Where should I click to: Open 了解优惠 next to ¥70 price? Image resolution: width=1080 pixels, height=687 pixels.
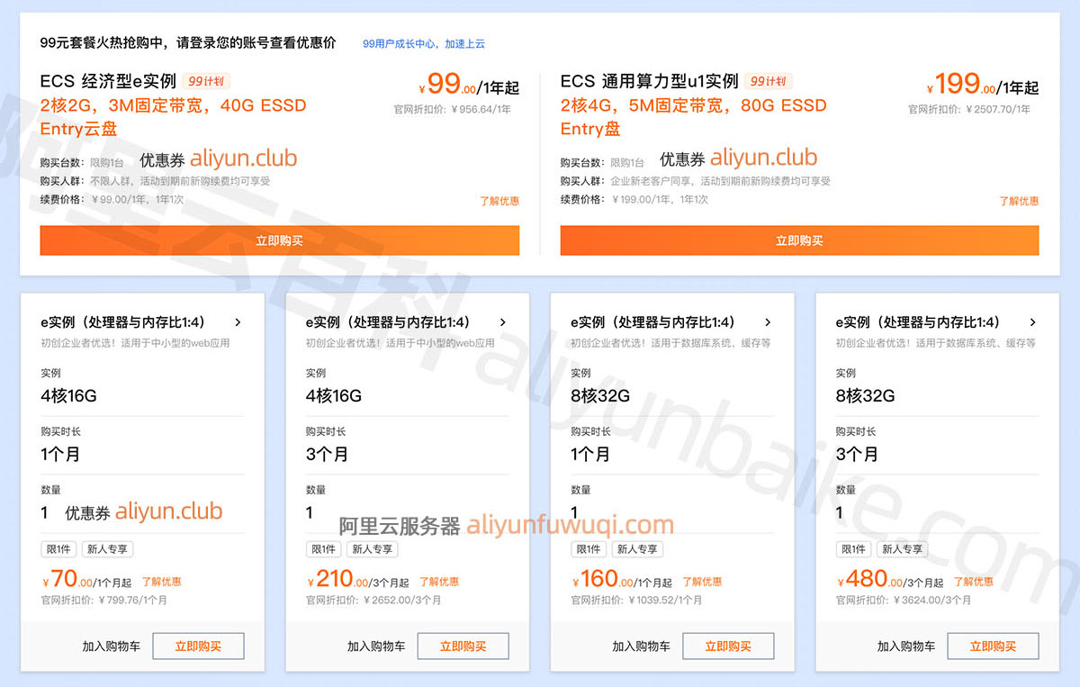pyautogui.click(x=161, y=582)
